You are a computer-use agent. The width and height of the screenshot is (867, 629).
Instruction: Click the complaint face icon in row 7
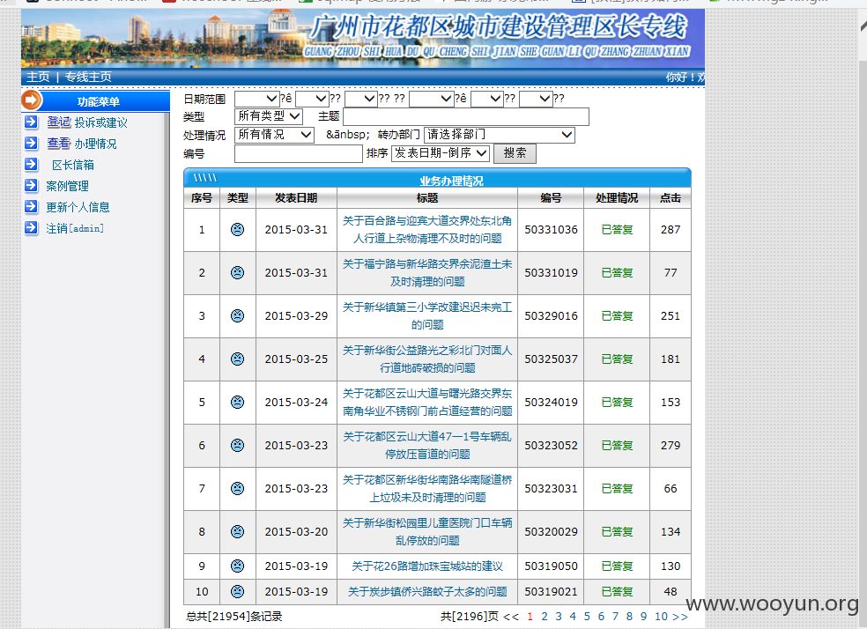click(237, 488)
